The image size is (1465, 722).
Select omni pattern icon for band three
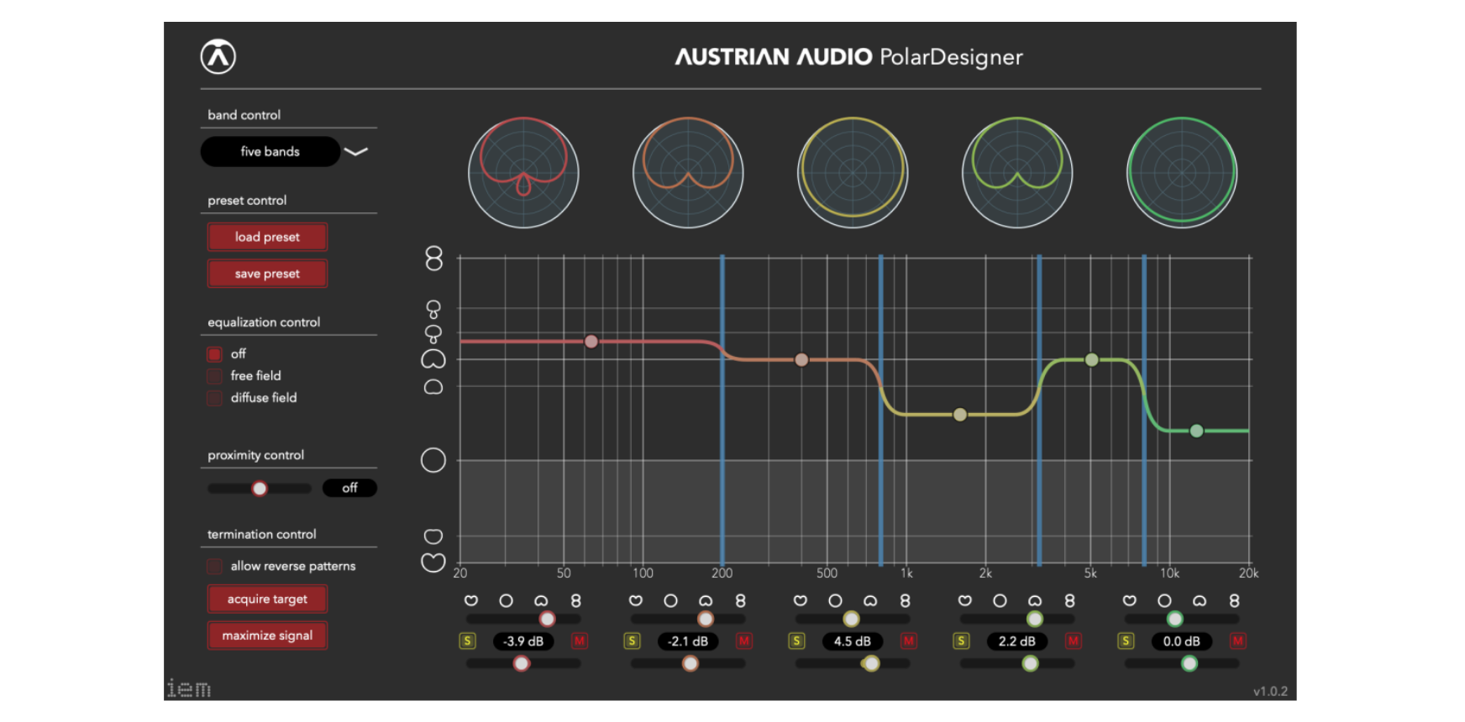[x=835, y=600]
